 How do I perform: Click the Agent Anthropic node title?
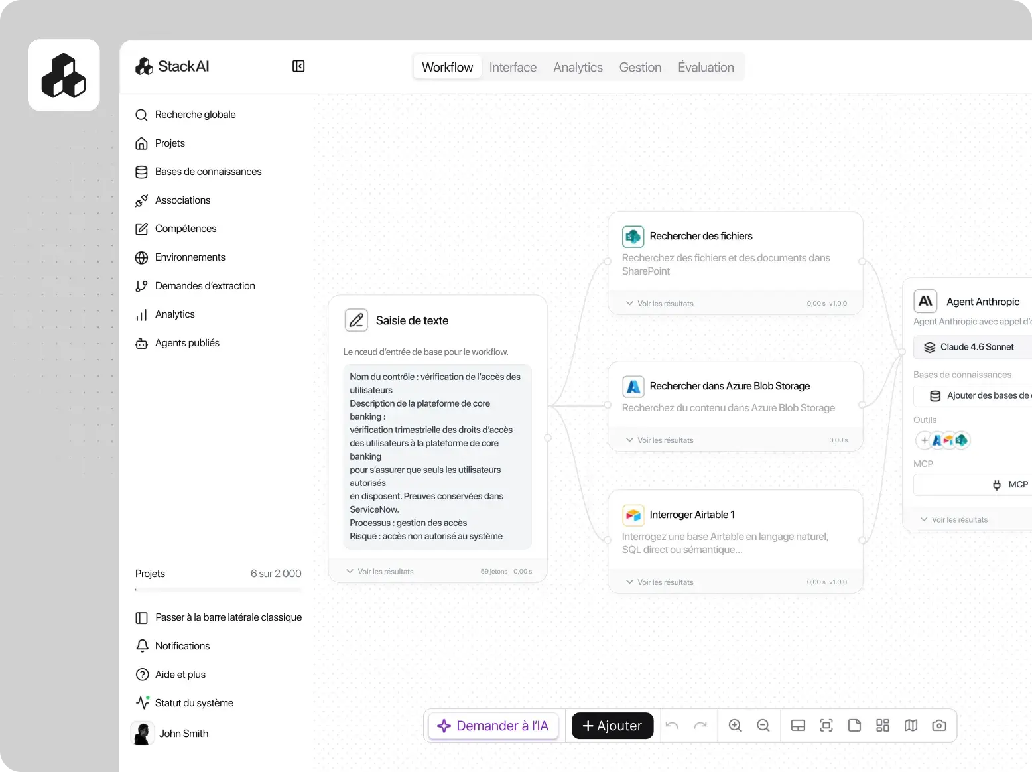tap(983, 302)
